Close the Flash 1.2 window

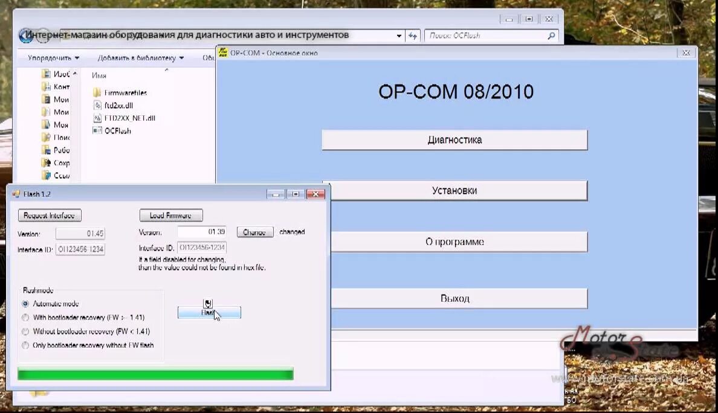click(x=315, y=194)
